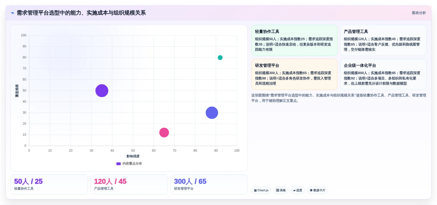The height and width of the screenshot is (205, 437).
Task: Click the lightning icon beside the title
Action: click(x=13, y=13)
